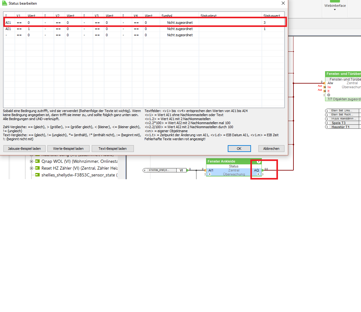Load Text-Beispiel example
The height and width of the screenshot is (312, 361).
112,149
